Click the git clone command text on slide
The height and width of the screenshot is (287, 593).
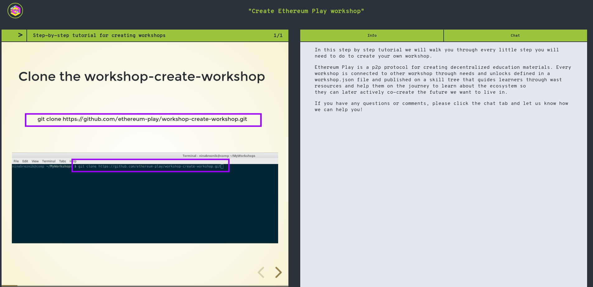click(x=142, y=119)
